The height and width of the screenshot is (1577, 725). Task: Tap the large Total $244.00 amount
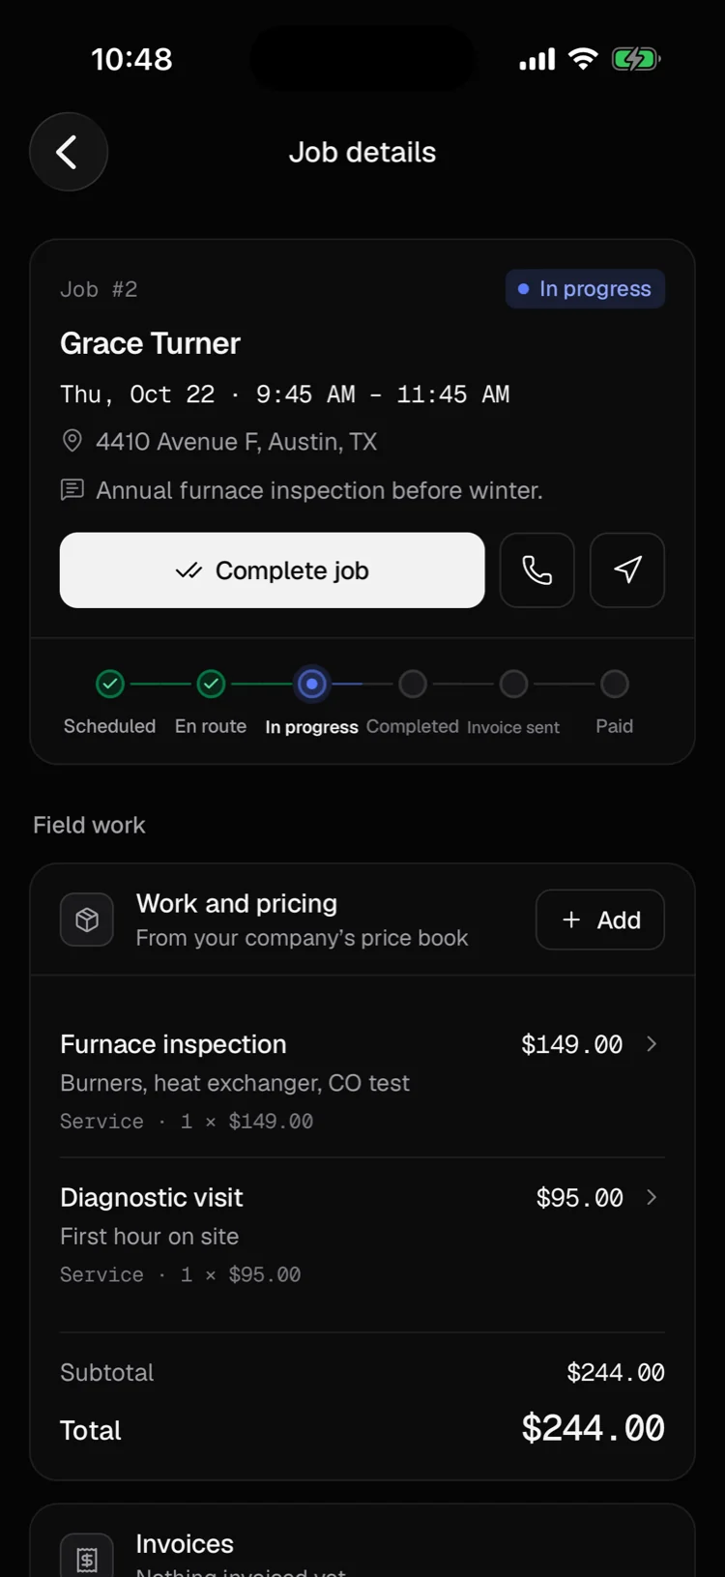tap(594, 1428)
